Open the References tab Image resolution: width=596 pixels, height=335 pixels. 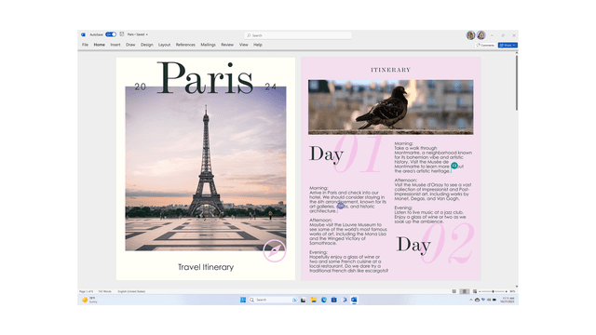[x=185, y=45]
